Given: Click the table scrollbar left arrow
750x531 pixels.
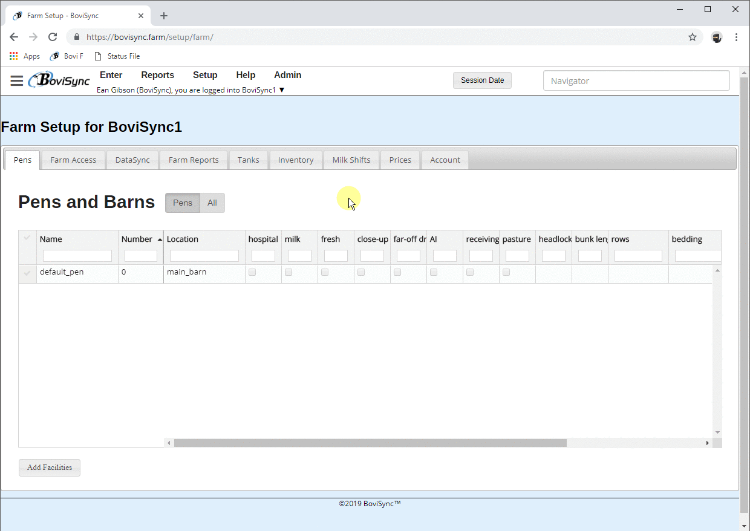Looking at the screenshot, I should tap(169, 443).
